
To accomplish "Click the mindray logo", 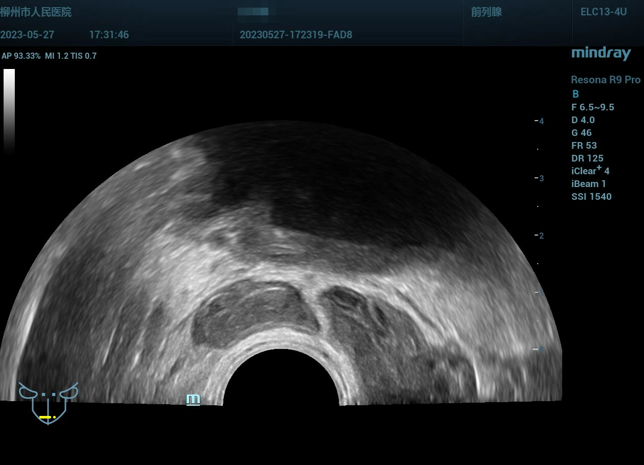I will (x=601, y=53).
